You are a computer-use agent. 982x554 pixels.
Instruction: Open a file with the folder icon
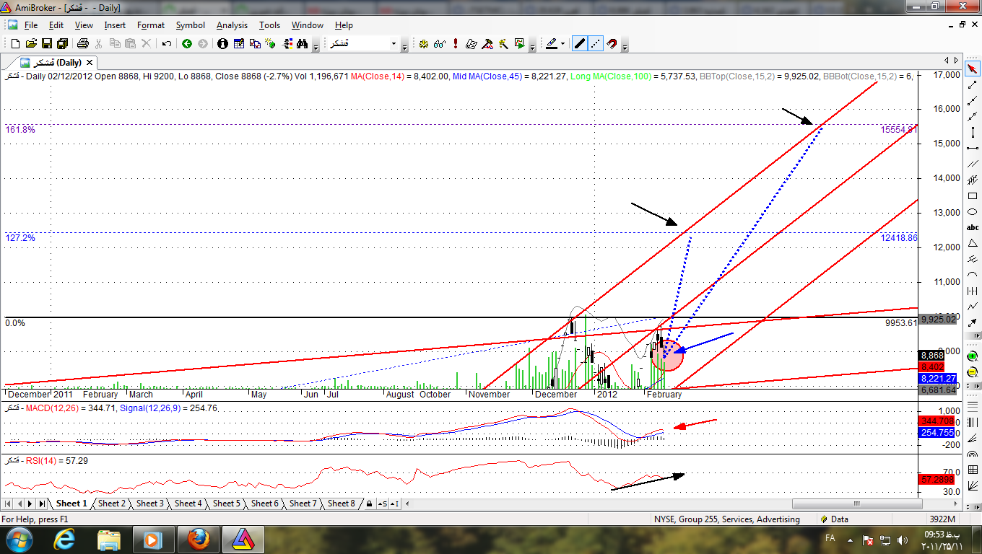tap(31, 44)
